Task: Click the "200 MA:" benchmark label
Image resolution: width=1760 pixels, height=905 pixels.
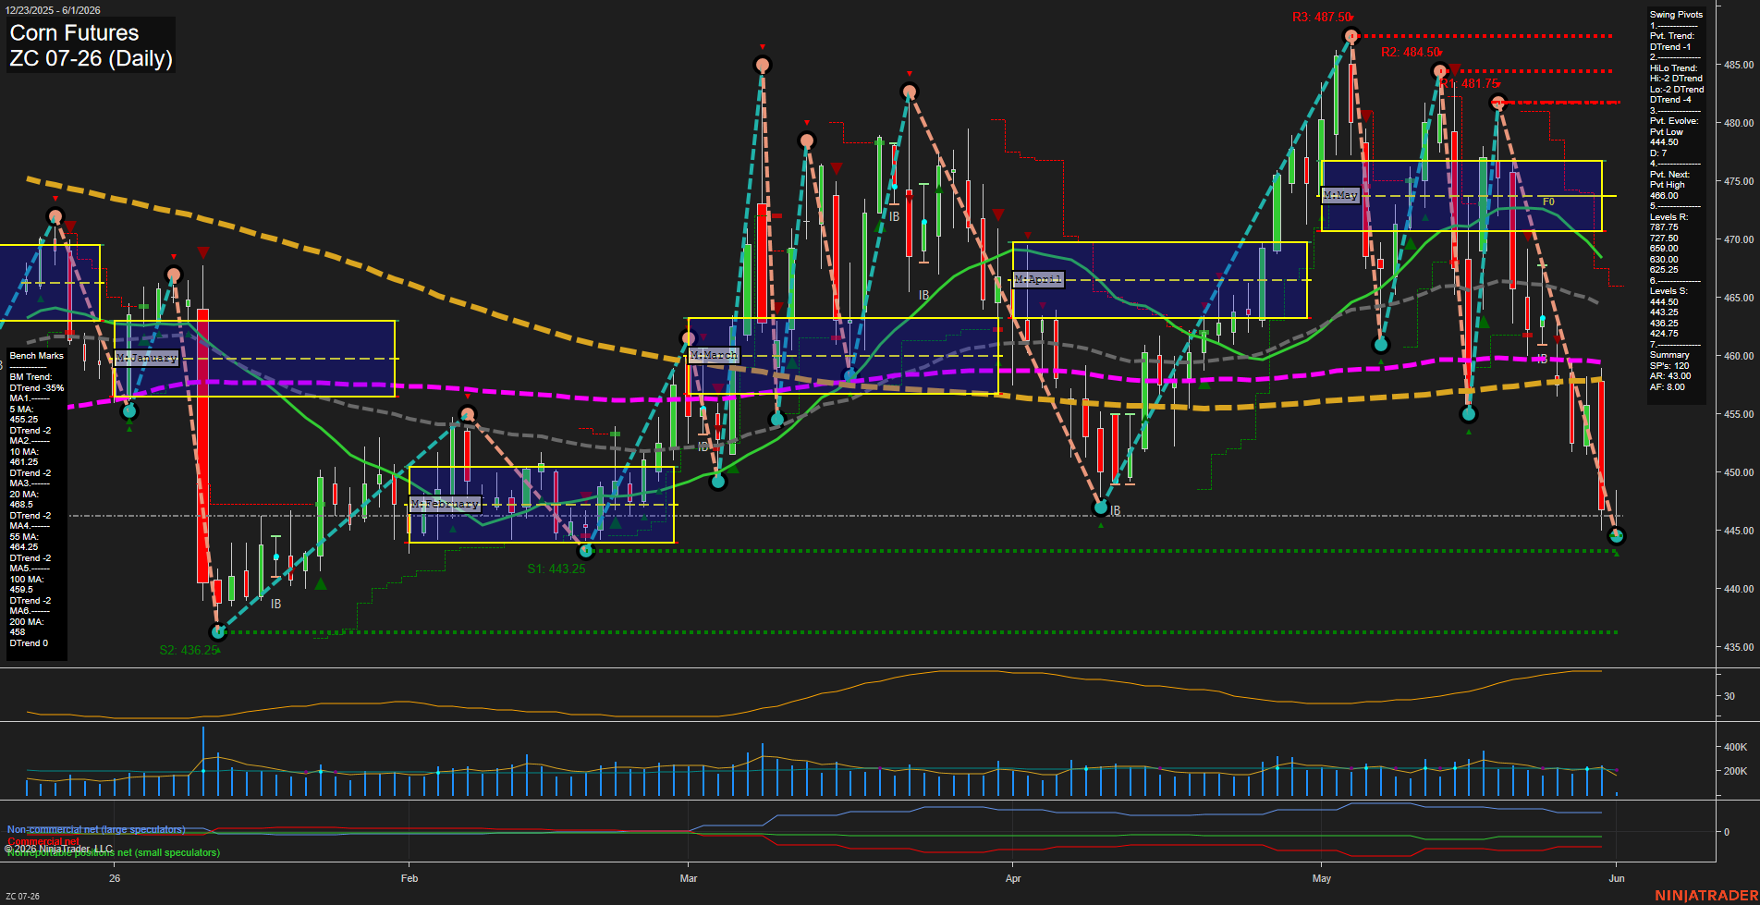Action: click(x=26, y=622)
